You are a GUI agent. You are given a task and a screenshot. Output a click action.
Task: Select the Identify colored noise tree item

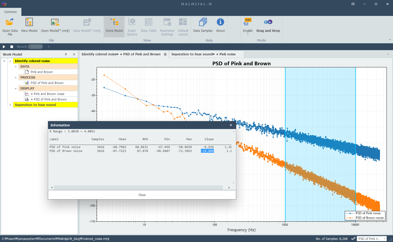coord(45,61)
